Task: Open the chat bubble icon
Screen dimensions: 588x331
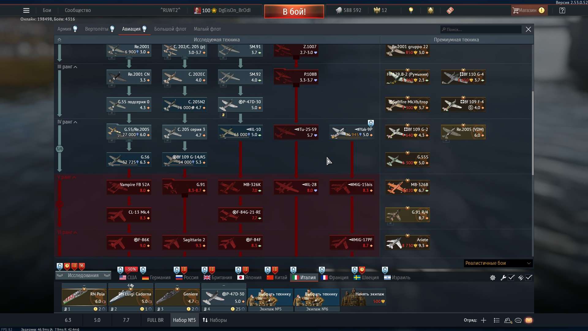Action: [518, 320]
